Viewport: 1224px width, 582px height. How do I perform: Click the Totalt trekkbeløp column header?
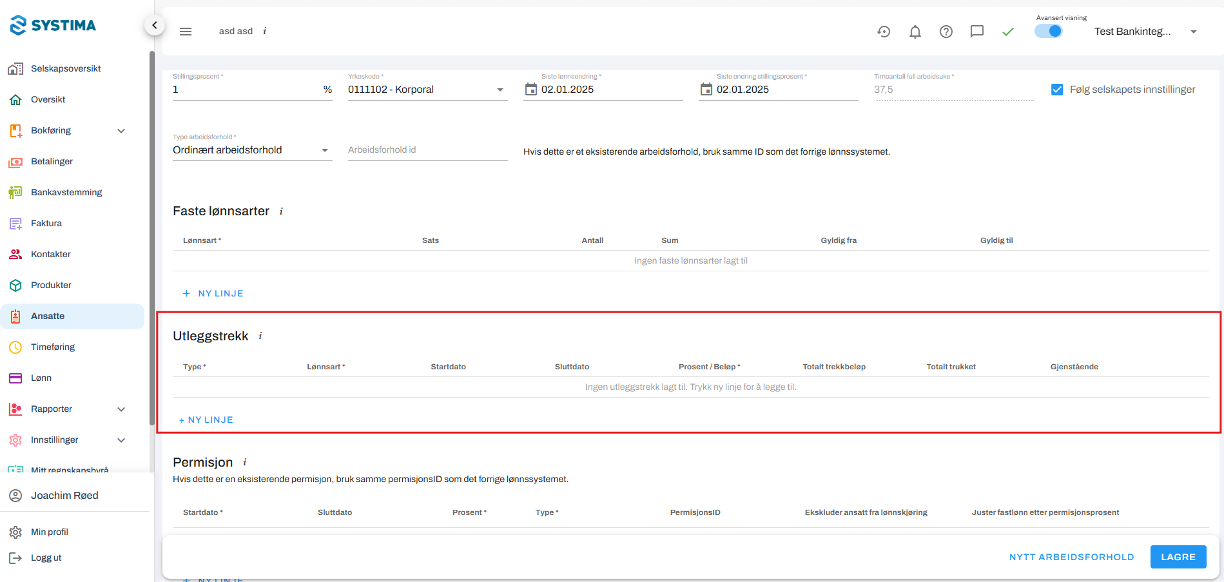[x=834, y=367]
